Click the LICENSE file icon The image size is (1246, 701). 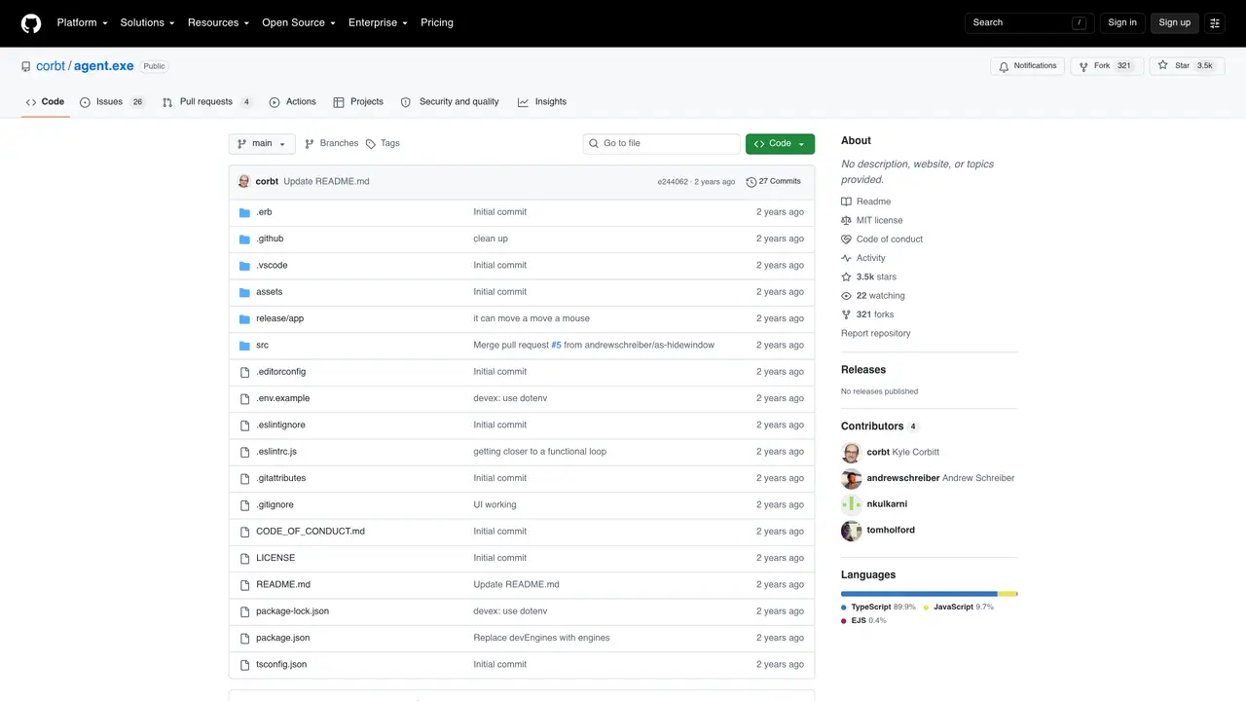tap(245, 558)
